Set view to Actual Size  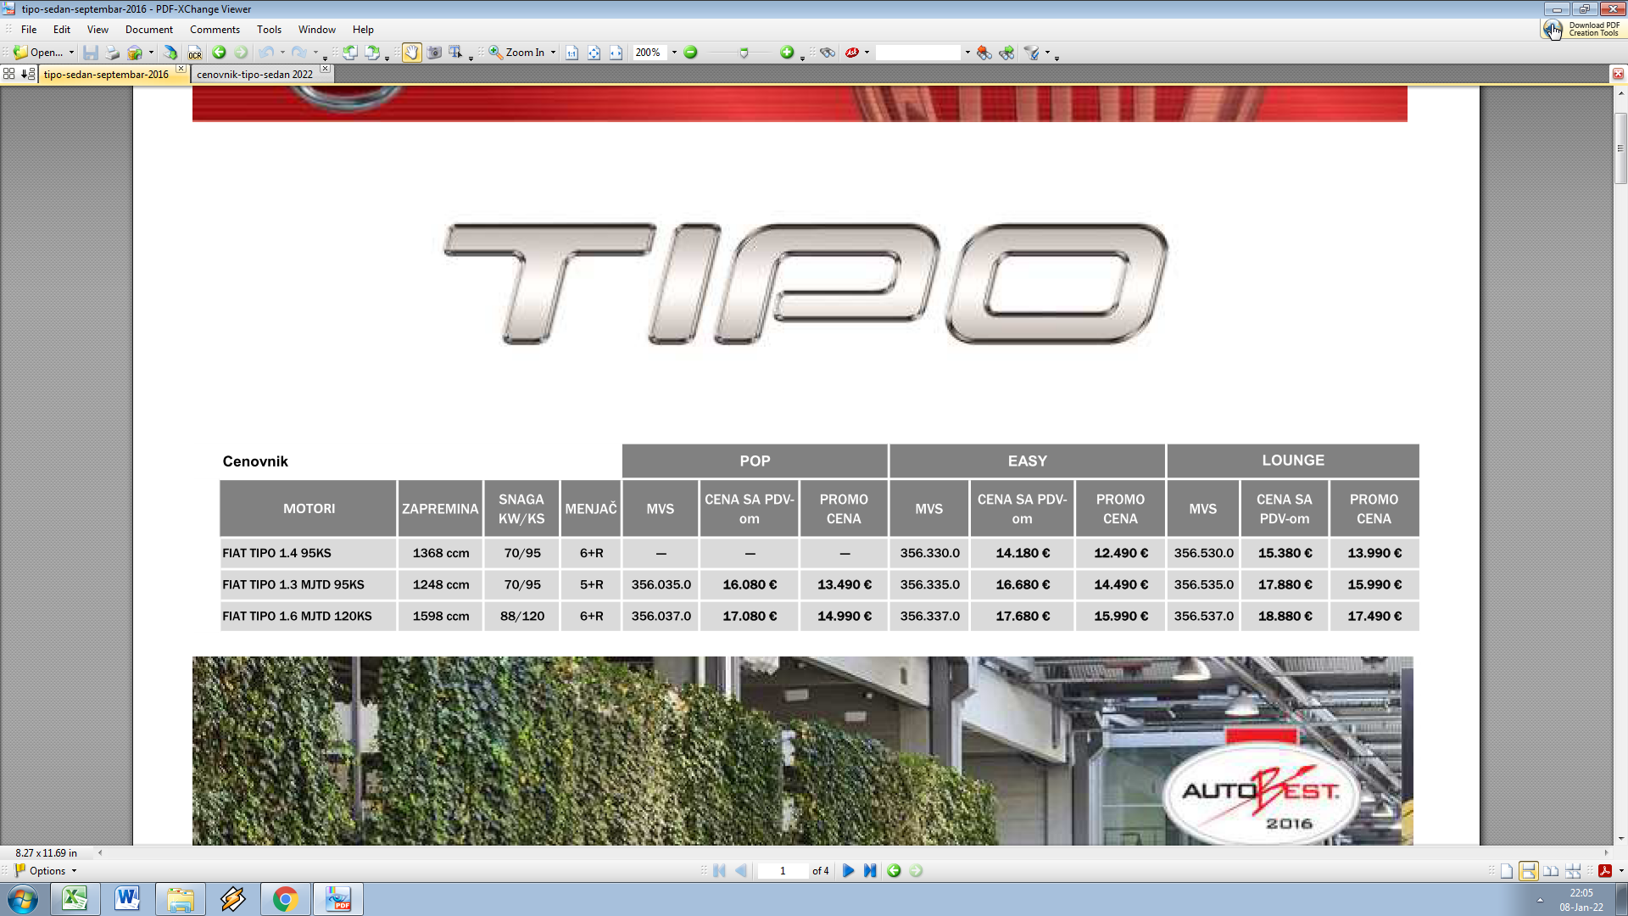[572, 53]
